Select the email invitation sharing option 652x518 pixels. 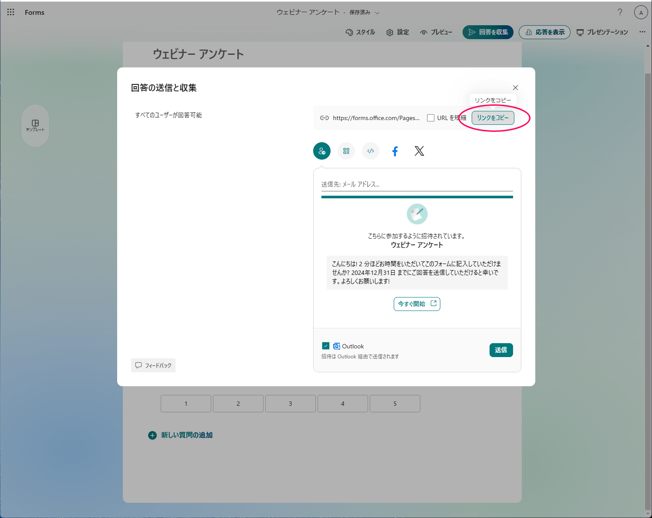coord(321,151)
